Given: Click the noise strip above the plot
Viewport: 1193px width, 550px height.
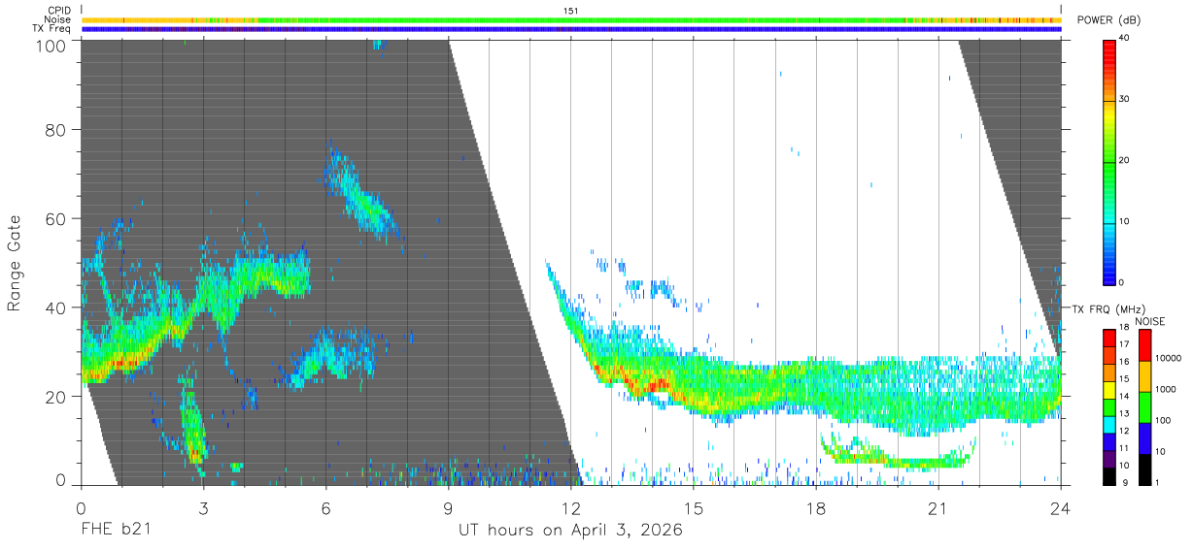Looking at the screenshot, I should coord(571,19).
